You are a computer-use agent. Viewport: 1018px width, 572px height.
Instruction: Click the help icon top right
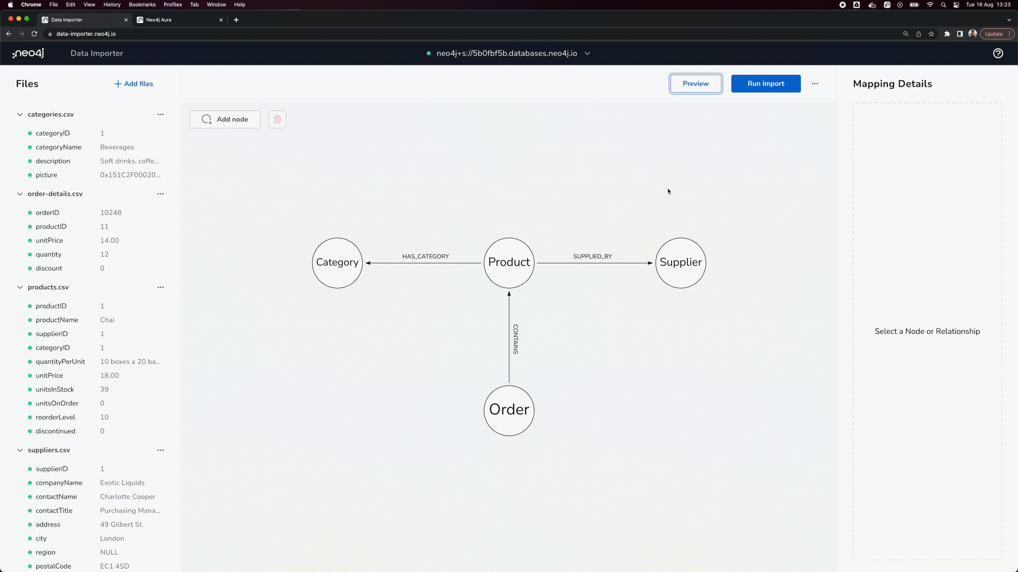pyautogui.click(x=998, y=53)
